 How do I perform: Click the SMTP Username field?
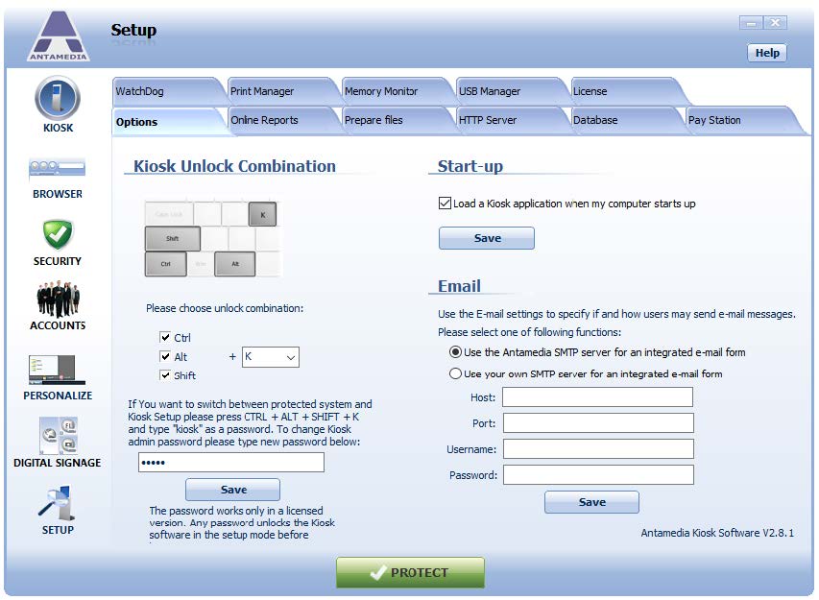tap(598, 449)
